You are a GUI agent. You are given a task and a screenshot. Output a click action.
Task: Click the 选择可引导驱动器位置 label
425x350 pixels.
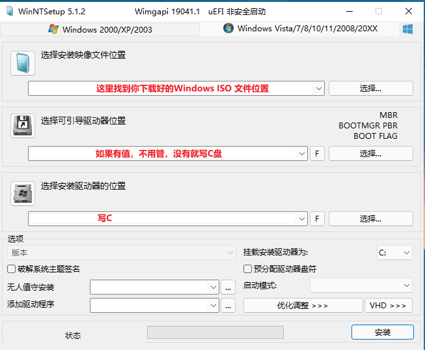click(83, 121)
